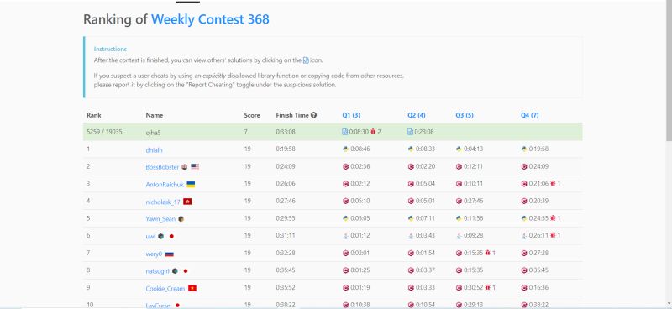This screenshot has height=309, width=672.
Task: Click the solution icon in the instructions text
Action: [x=306, y=60]
